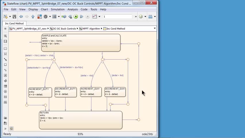Open the View menu
This screenshot has height=138, width=245.
pyautogui.click(x=22, y=9)
